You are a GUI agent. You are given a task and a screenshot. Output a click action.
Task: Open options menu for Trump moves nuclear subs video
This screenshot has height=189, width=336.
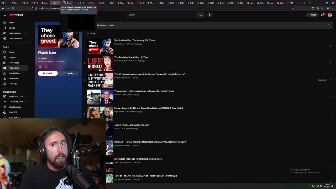(x=330, y=97)
